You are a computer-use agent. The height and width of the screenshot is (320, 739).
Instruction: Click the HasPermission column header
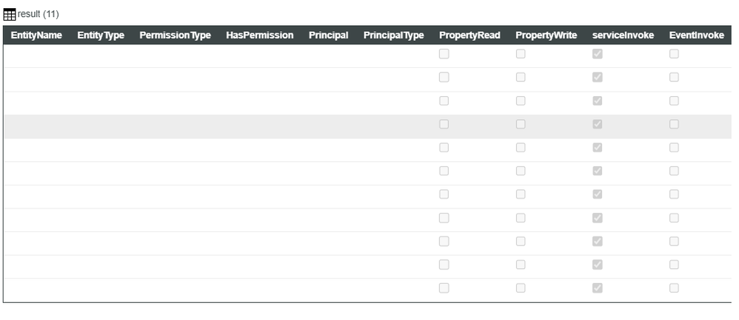(x=260, y=35)
